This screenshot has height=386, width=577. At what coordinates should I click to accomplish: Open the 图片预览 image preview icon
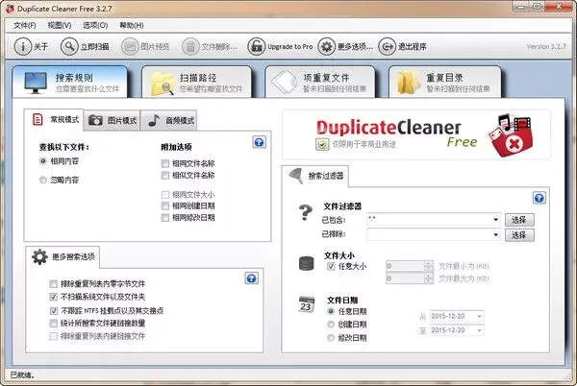(130, 47)
